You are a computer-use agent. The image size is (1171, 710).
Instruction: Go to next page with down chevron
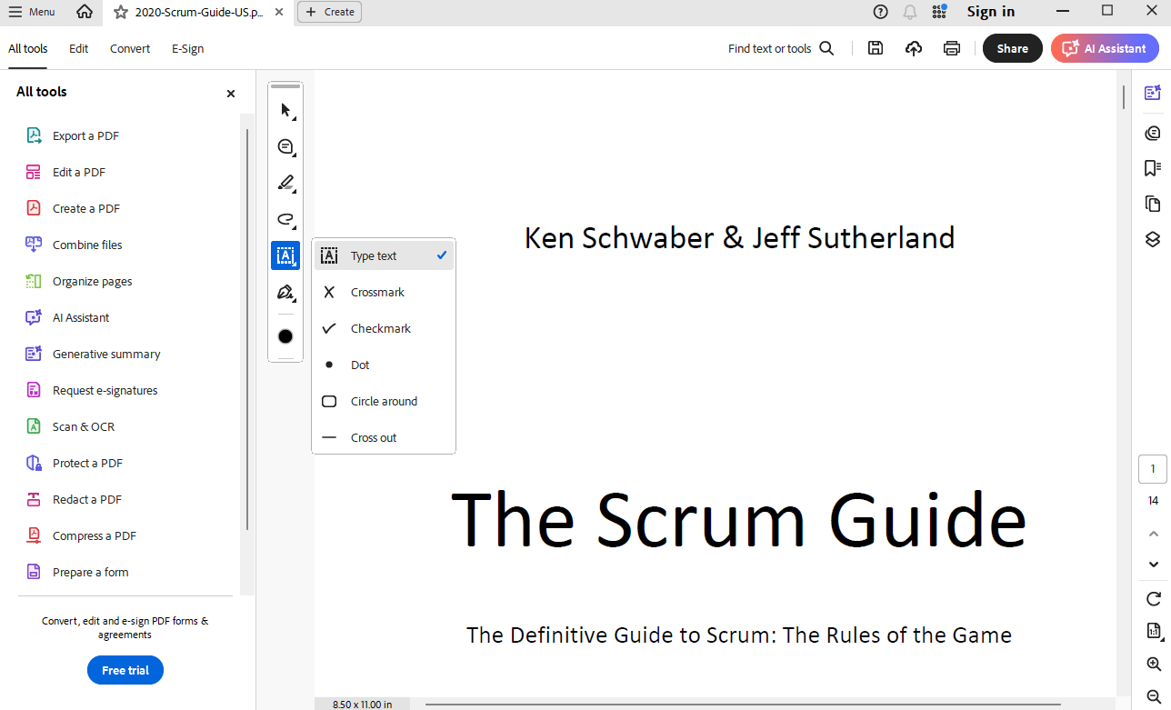(1153, 565)
